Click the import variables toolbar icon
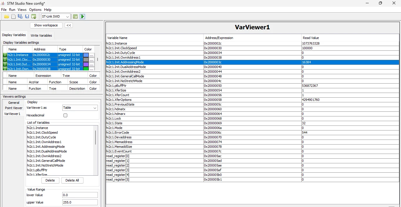Viewport: 401px width, 207px height. 34,16
